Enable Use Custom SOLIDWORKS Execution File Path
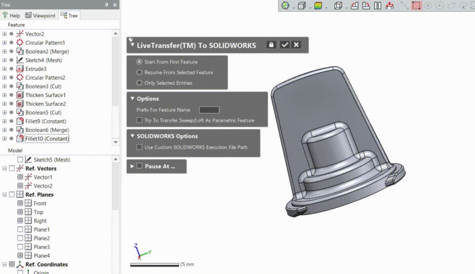475x274 pixels. pyautogui.click(x=139, y=147)
